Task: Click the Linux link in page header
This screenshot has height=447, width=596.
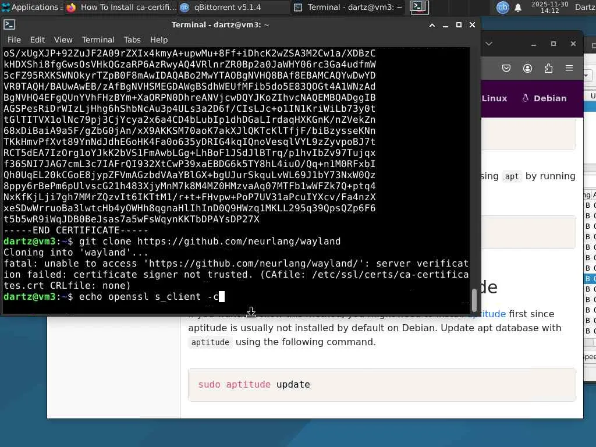Action: [x=494, y=98]
